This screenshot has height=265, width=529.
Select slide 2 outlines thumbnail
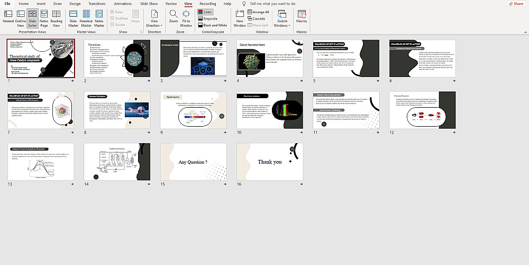117,58
